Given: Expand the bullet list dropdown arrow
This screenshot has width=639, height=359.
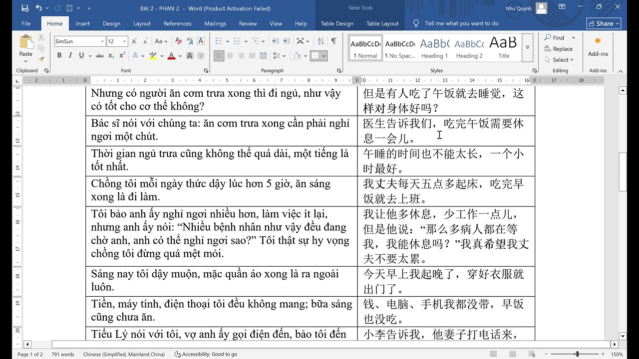Looking at the screenshot, I should [x=228, y=41].
